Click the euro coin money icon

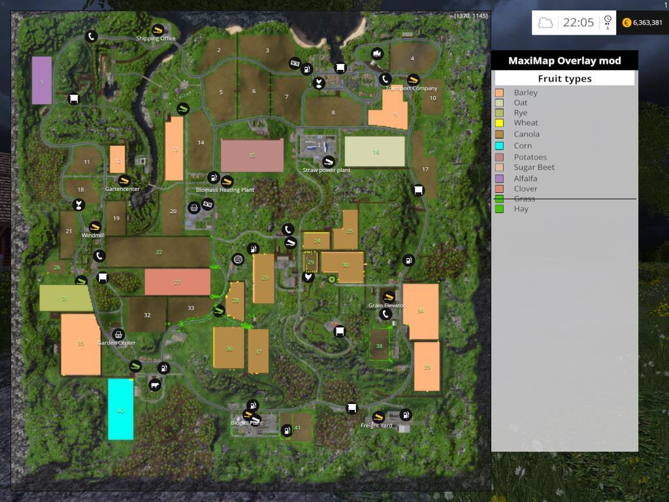coord(627,23)
